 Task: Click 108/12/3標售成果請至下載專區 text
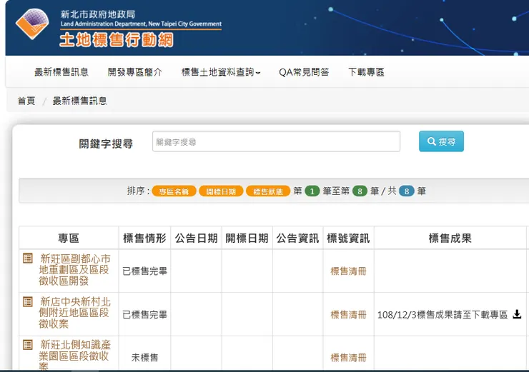tap(443, 315)
